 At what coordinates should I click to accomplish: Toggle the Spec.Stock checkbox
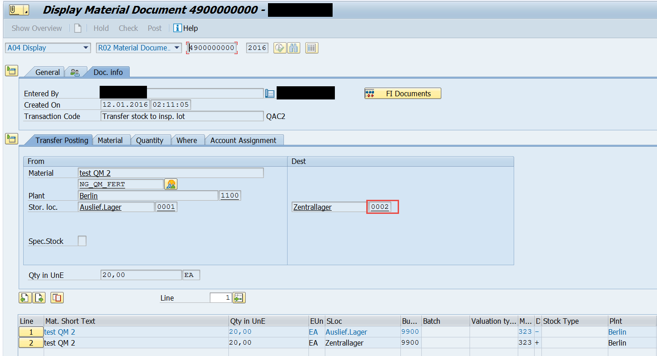82,241
